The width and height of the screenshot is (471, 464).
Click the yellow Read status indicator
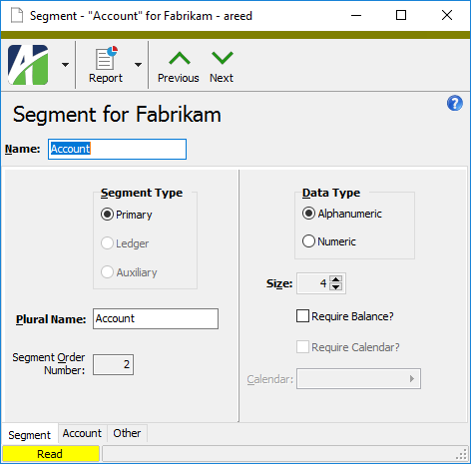pyautogui.click(x=51, y=454)
